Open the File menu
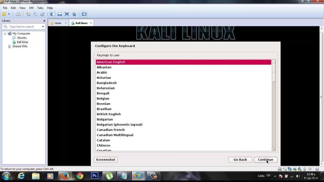The height and width of the screenshot is (182, 324). tap(5, 8)
